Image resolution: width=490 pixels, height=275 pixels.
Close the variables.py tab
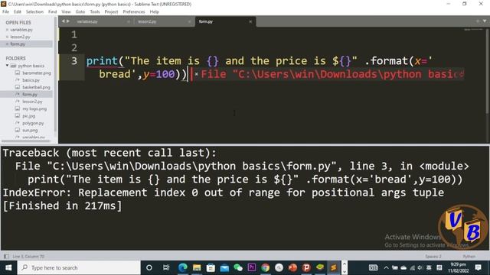(x=129, y=21)
